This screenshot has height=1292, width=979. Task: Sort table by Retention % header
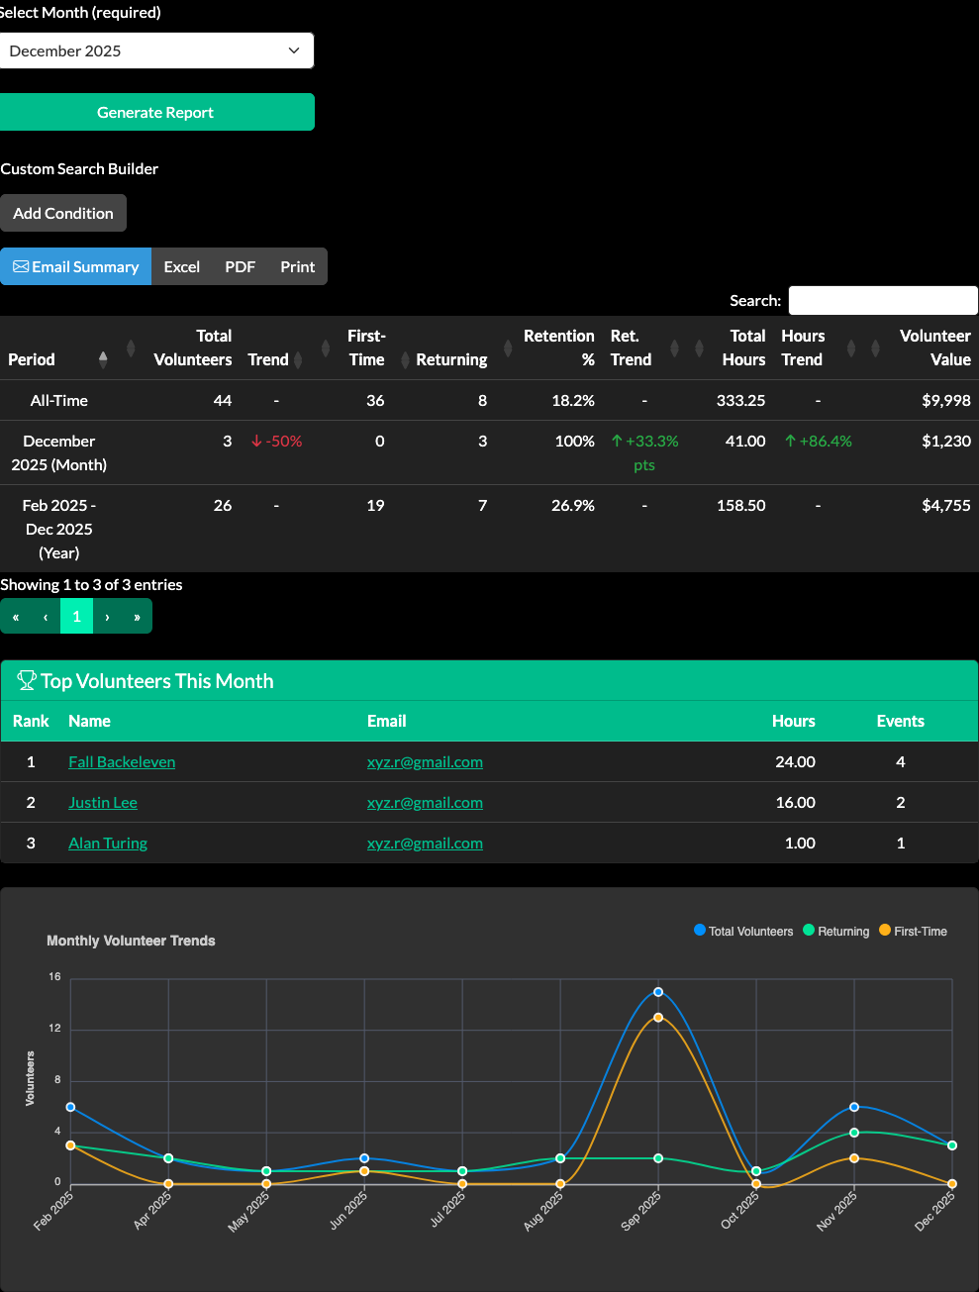click(x=558, y=348)
